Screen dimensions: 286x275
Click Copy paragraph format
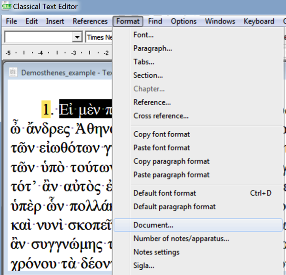coord(171,161)
